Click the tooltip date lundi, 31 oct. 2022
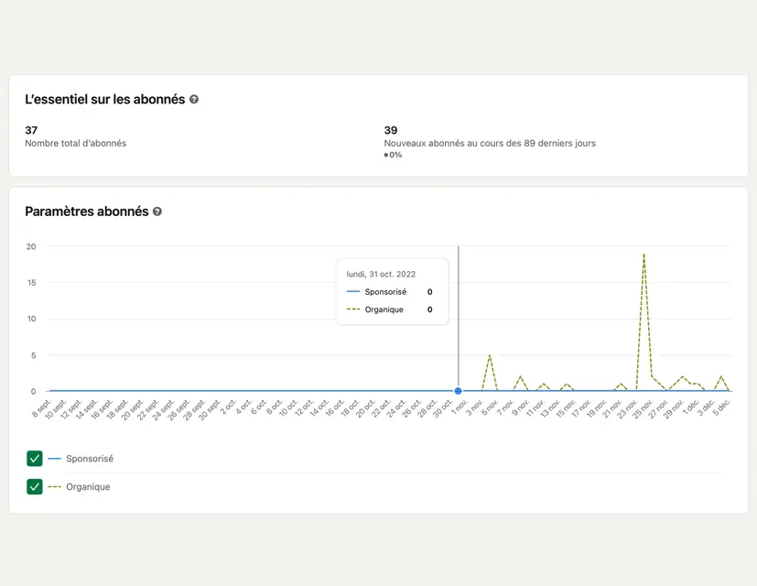The width and height of the screenshot is (757, 586). pyautogui.click(x=381, y=274)
